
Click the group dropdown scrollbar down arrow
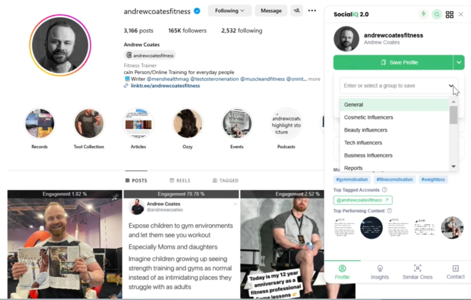click(x=454, y=167)
